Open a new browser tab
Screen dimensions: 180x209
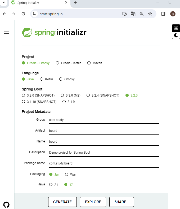76,2
